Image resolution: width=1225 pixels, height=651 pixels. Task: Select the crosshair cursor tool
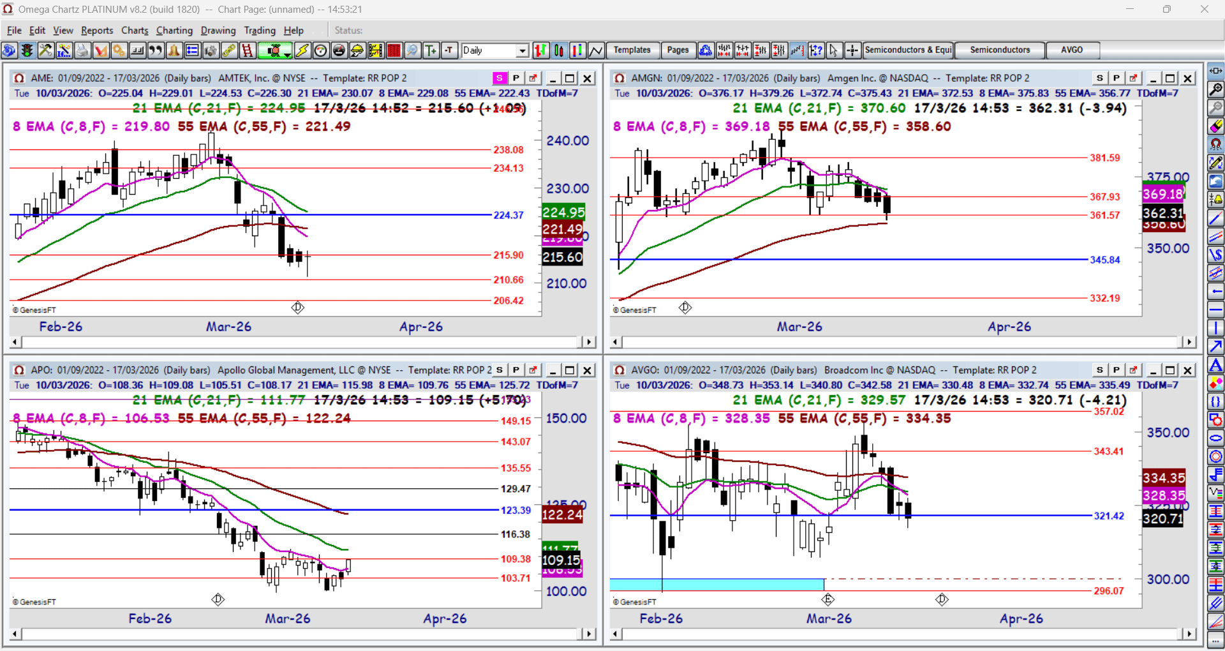click(x=852, y=50)
